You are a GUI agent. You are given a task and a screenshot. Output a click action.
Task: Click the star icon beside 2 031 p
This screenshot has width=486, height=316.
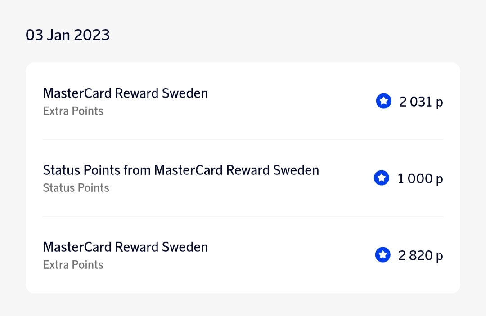click(383, 102)
